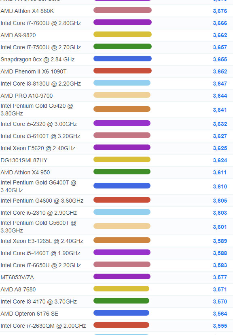Select the AMD A9-9820 processor link
The height and width of the screenshot is (335, 233).
18,35
